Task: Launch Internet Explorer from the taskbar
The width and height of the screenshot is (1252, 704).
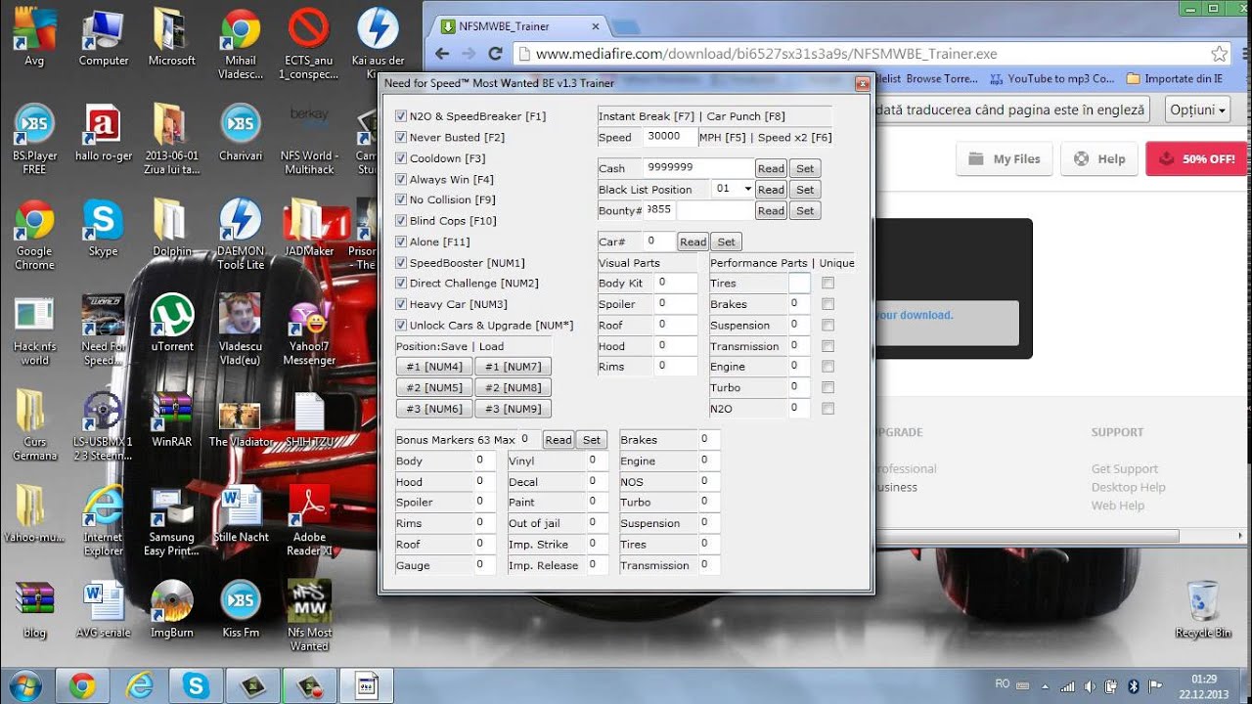Action: tap(140, 685)
